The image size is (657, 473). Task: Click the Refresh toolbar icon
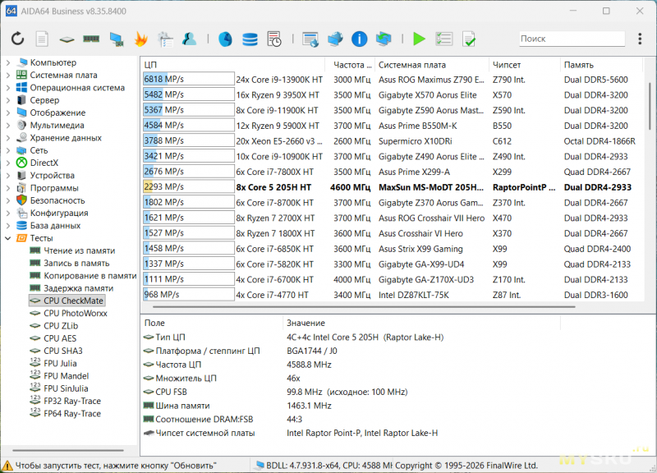(x=17, y=39)
